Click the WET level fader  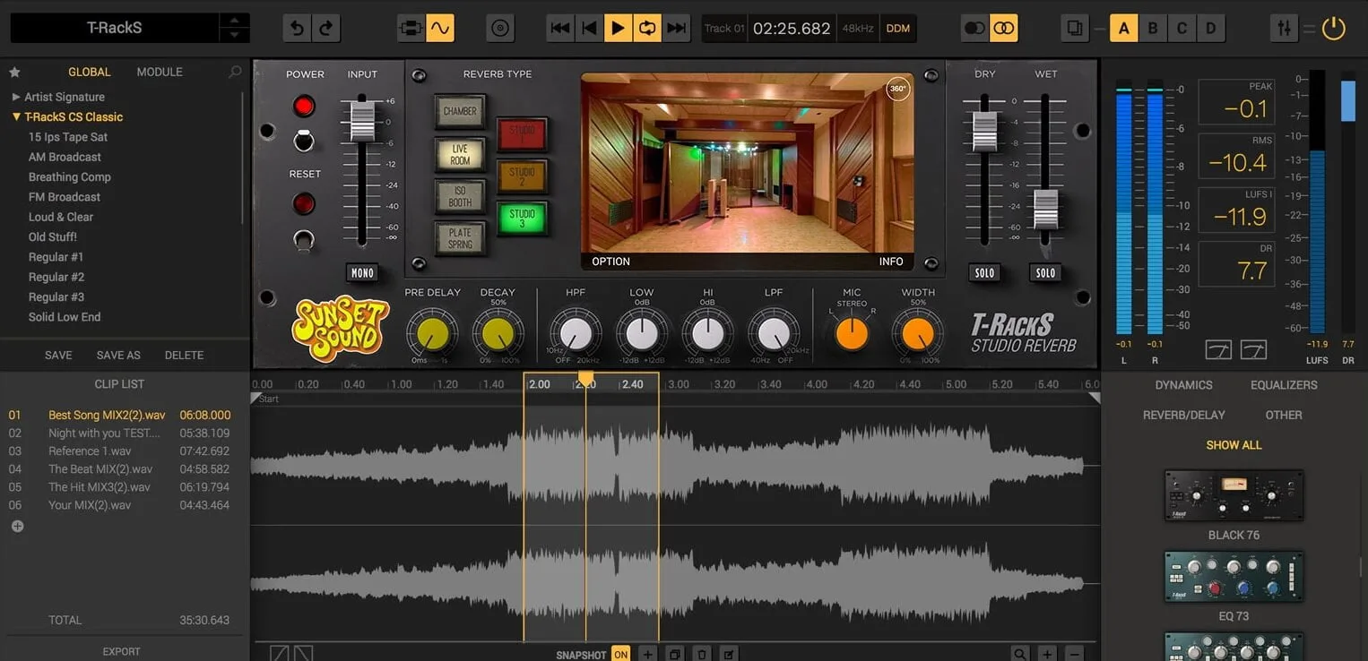[x=1045, y=210]
